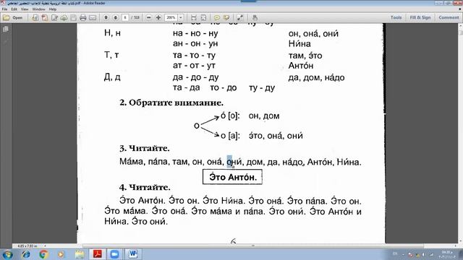
Task: Launch Google Chrome from the taskbar
Action: click(43, 254)
